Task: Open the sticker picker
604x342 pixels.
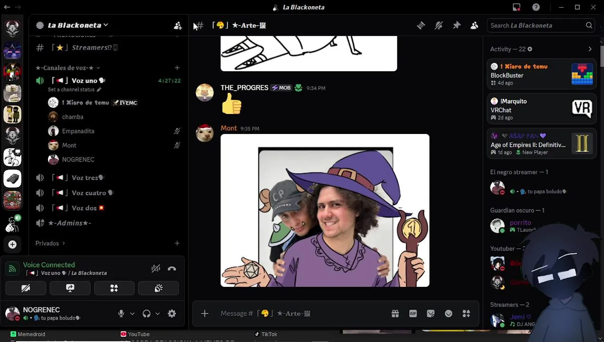Action: point(431,313)
